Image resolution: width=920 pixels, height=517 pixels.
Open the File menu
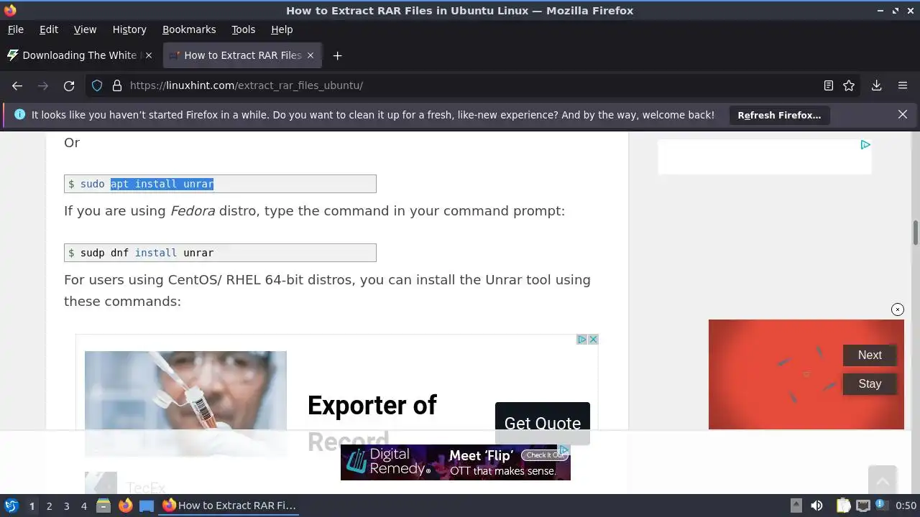pyautogui.click(x=15, y=29)
